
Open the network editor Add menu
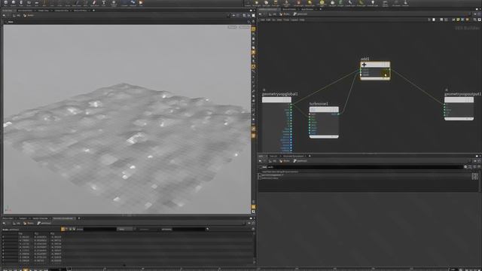coord(263,20)
